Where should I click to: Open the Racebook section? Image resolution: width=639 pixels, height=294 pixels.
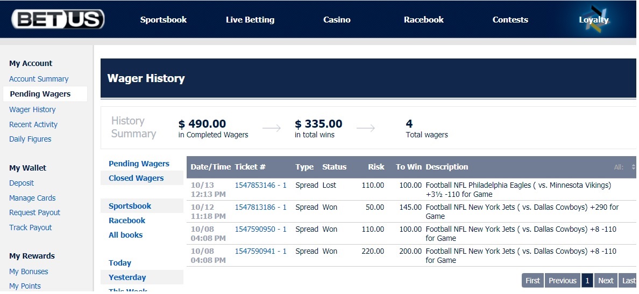[x=424, y=19]
